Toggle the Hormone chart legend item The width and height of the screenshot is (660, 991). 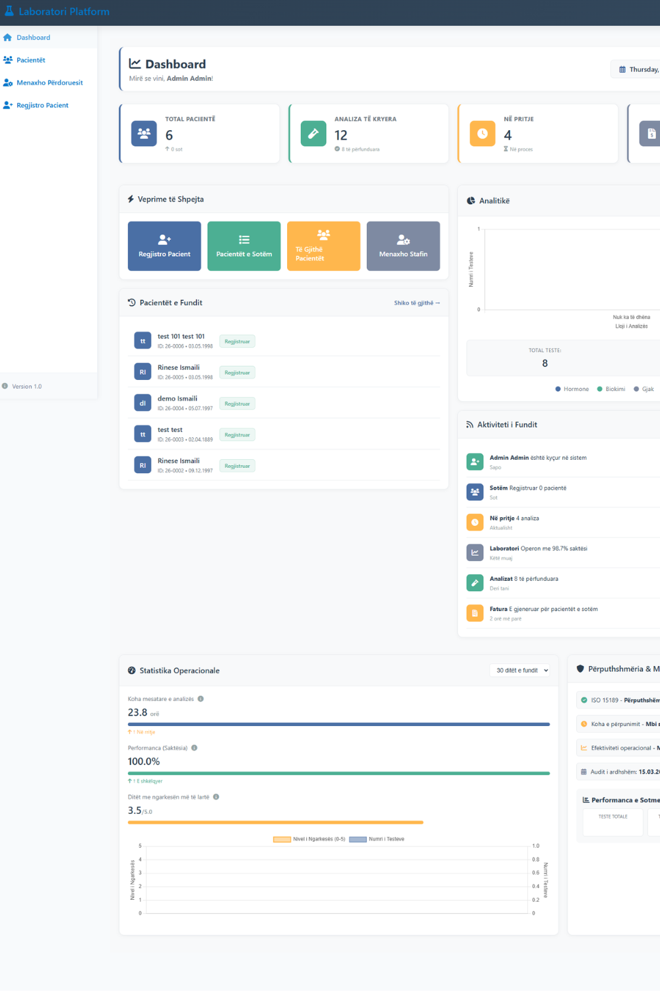[572, 389]
